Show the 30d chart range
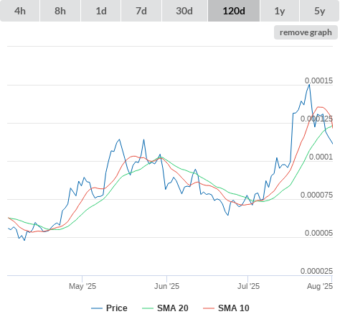Image resolution: width=340 pixels, height=327 pixels. [x=184, y=11]
